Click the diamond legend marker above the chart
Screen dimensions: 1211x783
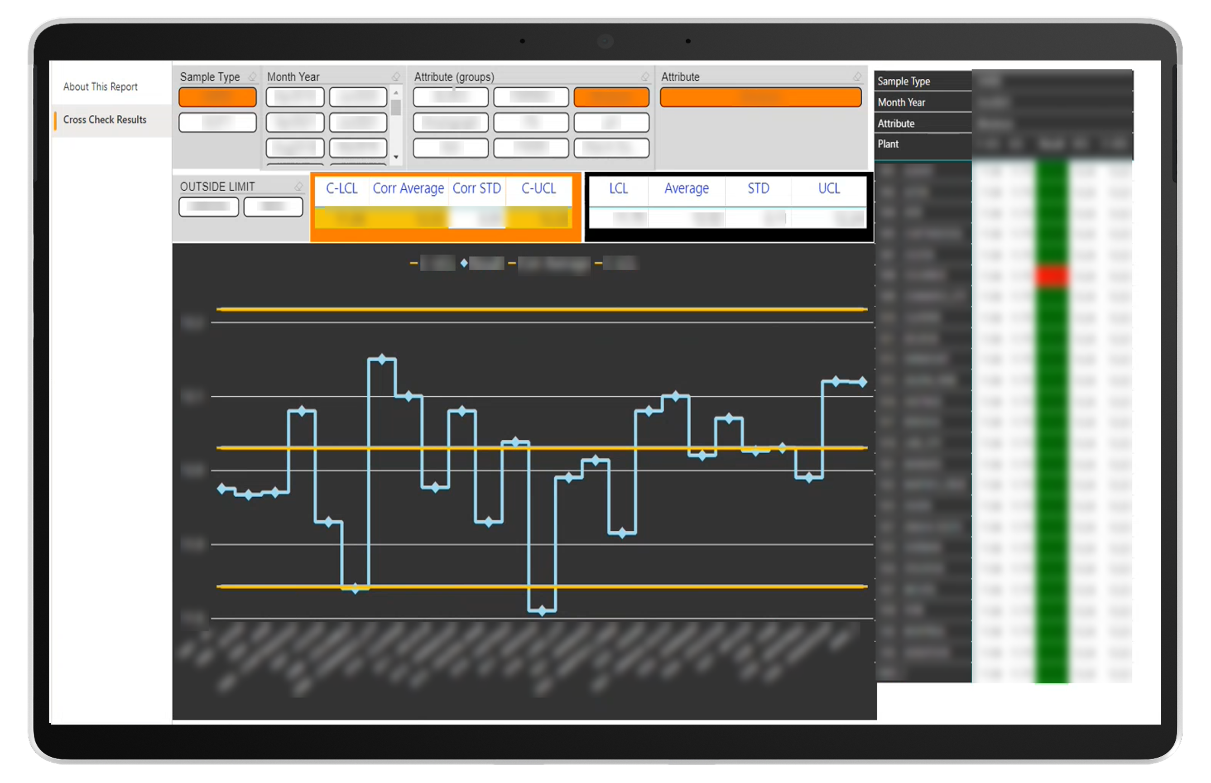pos(463,264)
